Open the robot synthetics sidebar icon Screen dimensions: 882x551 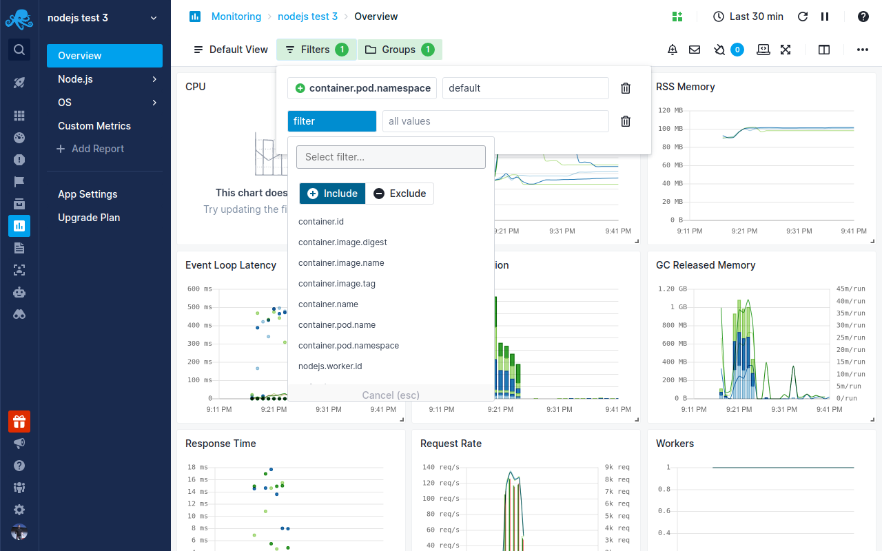point(19,292)
